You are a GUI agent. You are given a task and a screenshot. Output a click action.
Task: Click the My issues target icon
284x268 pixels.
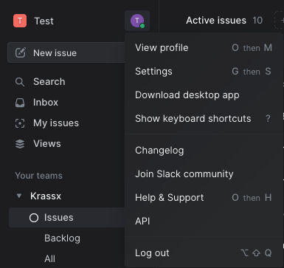pos(20,123)
